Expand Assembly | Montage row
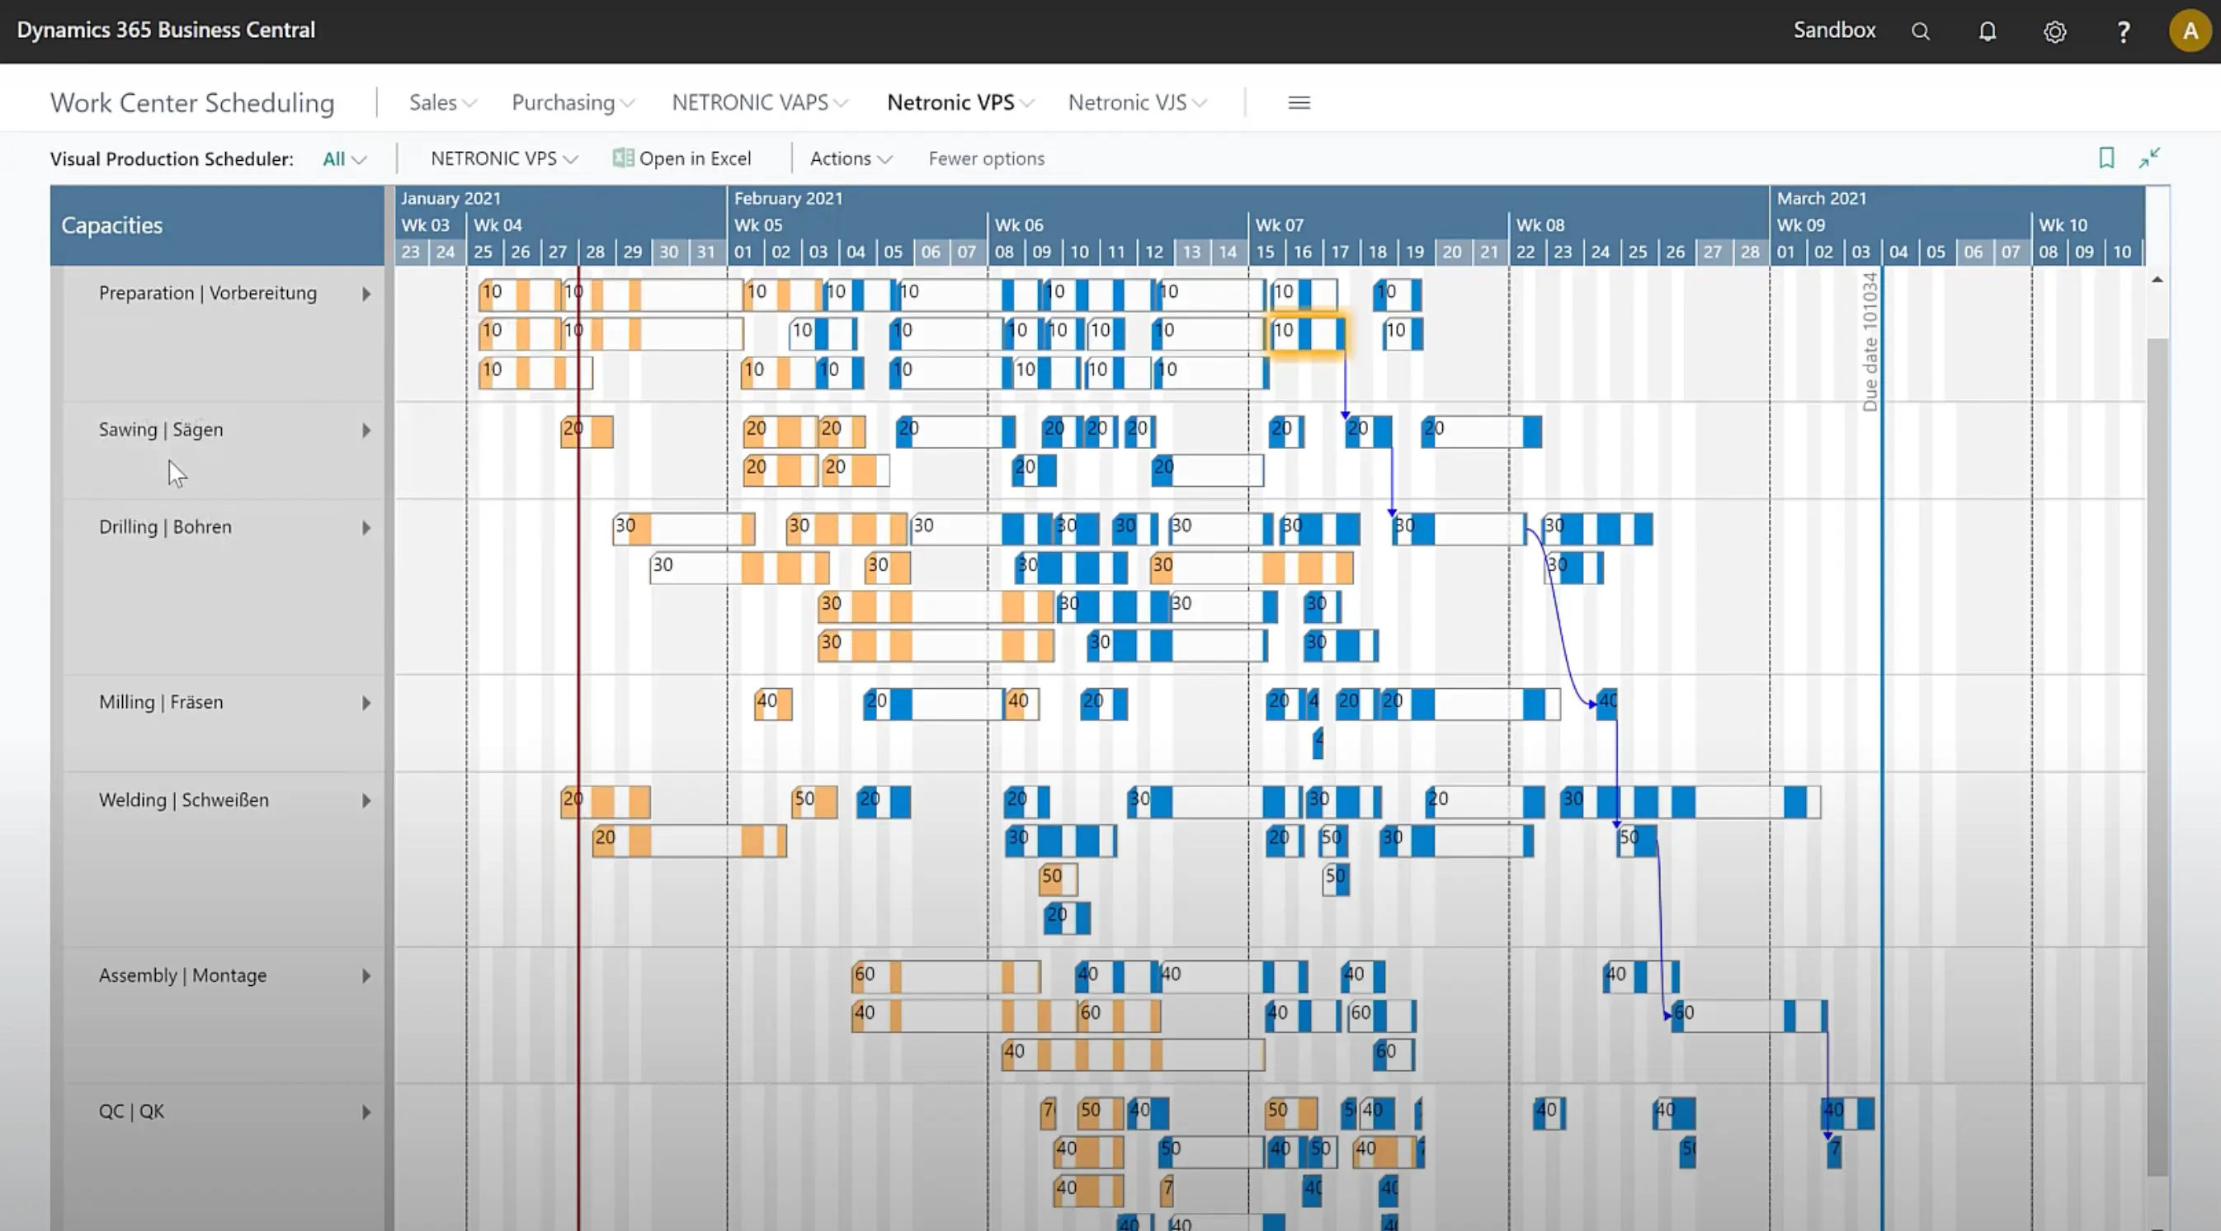Screen dimensions: 2221x1231 point(366,976)
